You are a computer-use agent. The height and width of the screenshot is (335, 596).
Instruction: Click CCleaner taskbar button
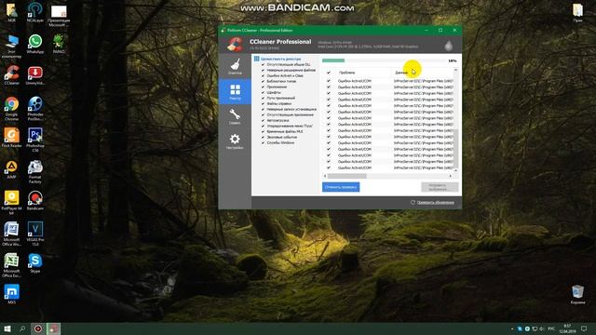click(x=54, y=328)
